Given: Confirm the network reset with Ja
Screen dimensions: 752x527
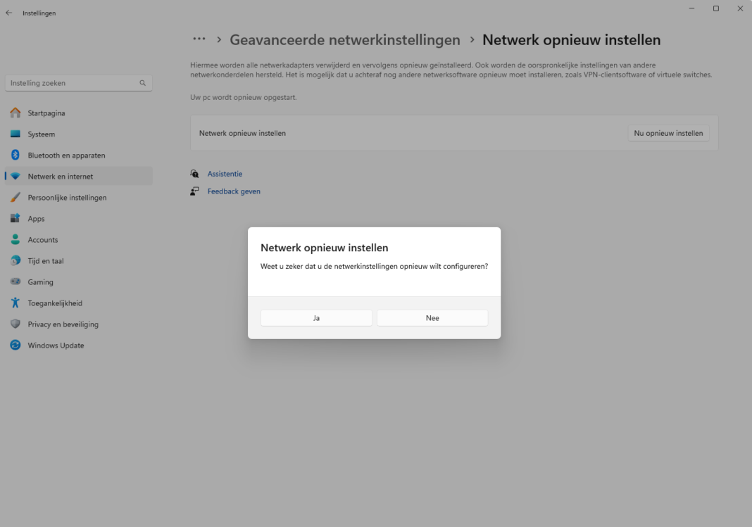Looking at the screenshot, I should [x=316, y=317].
